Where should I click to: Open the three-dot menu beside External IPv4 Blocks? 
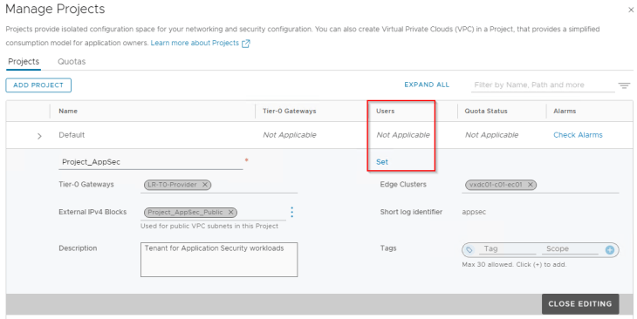[291, 212]
